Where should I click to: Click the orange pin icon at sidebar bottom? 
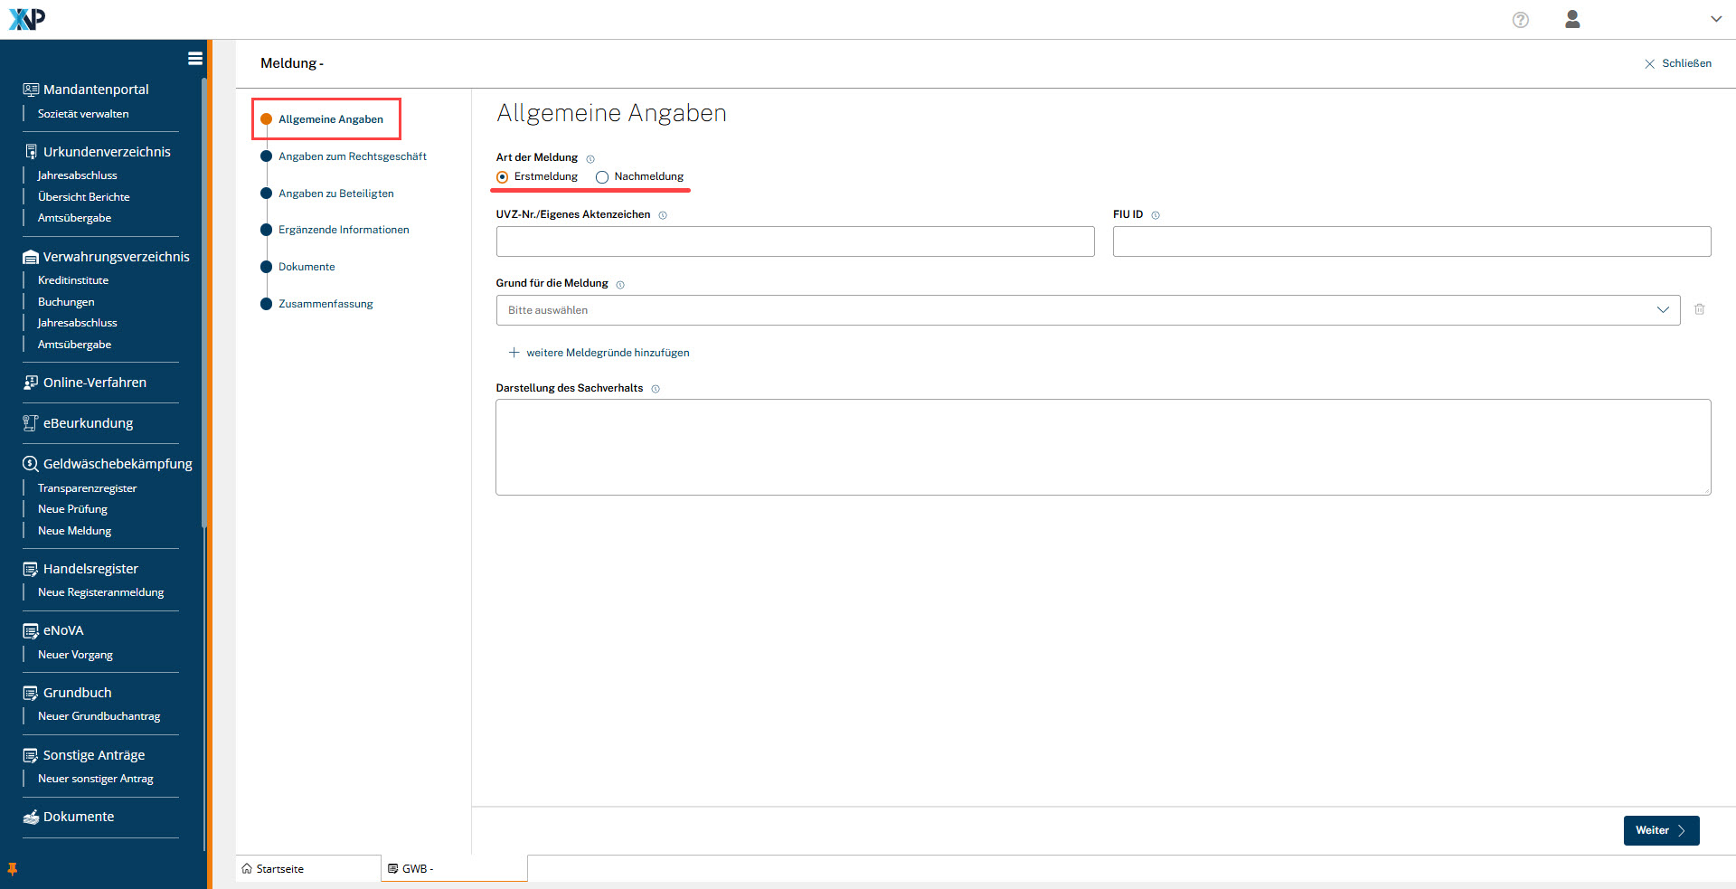13,869
